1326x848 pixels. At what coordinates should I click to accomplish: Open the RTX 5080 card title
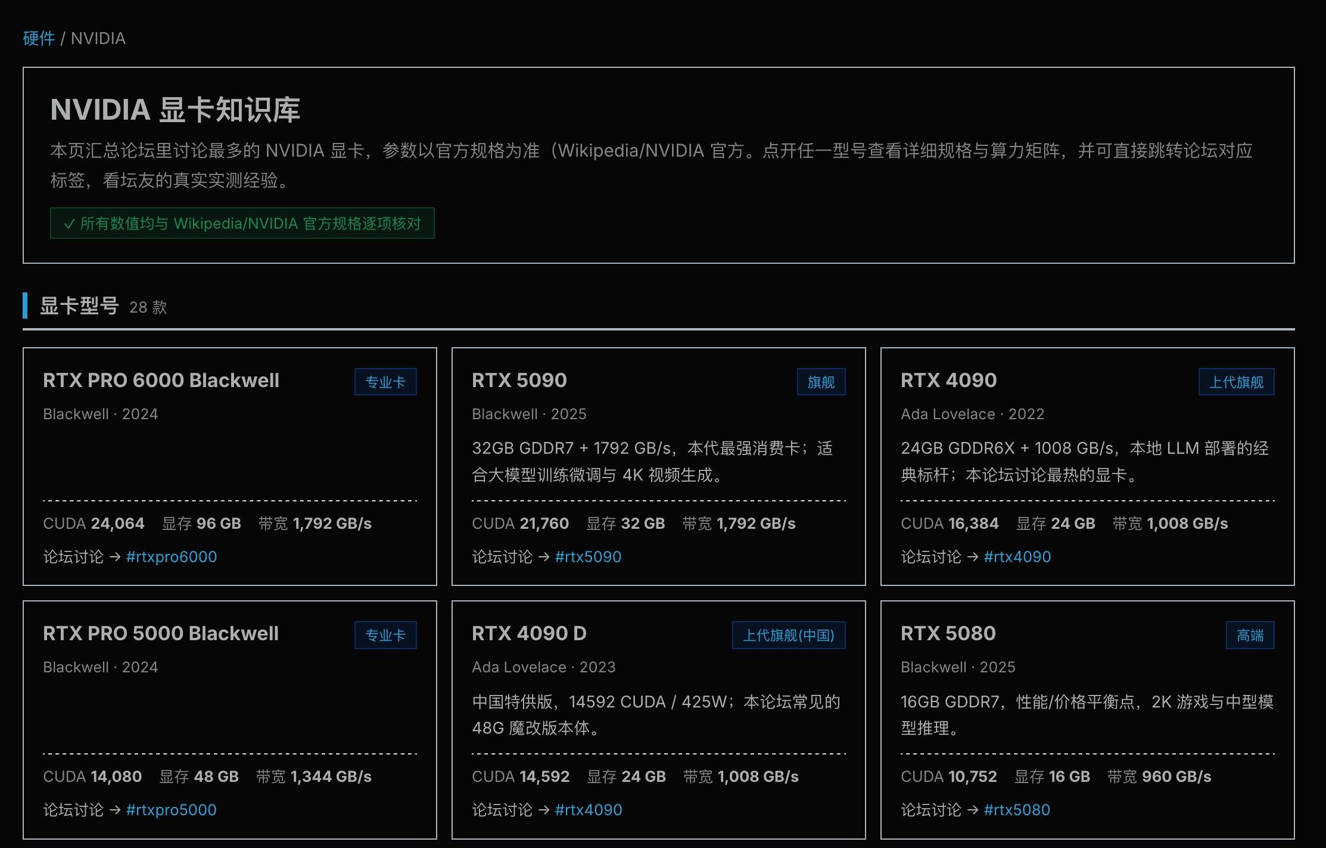(948, 633)
